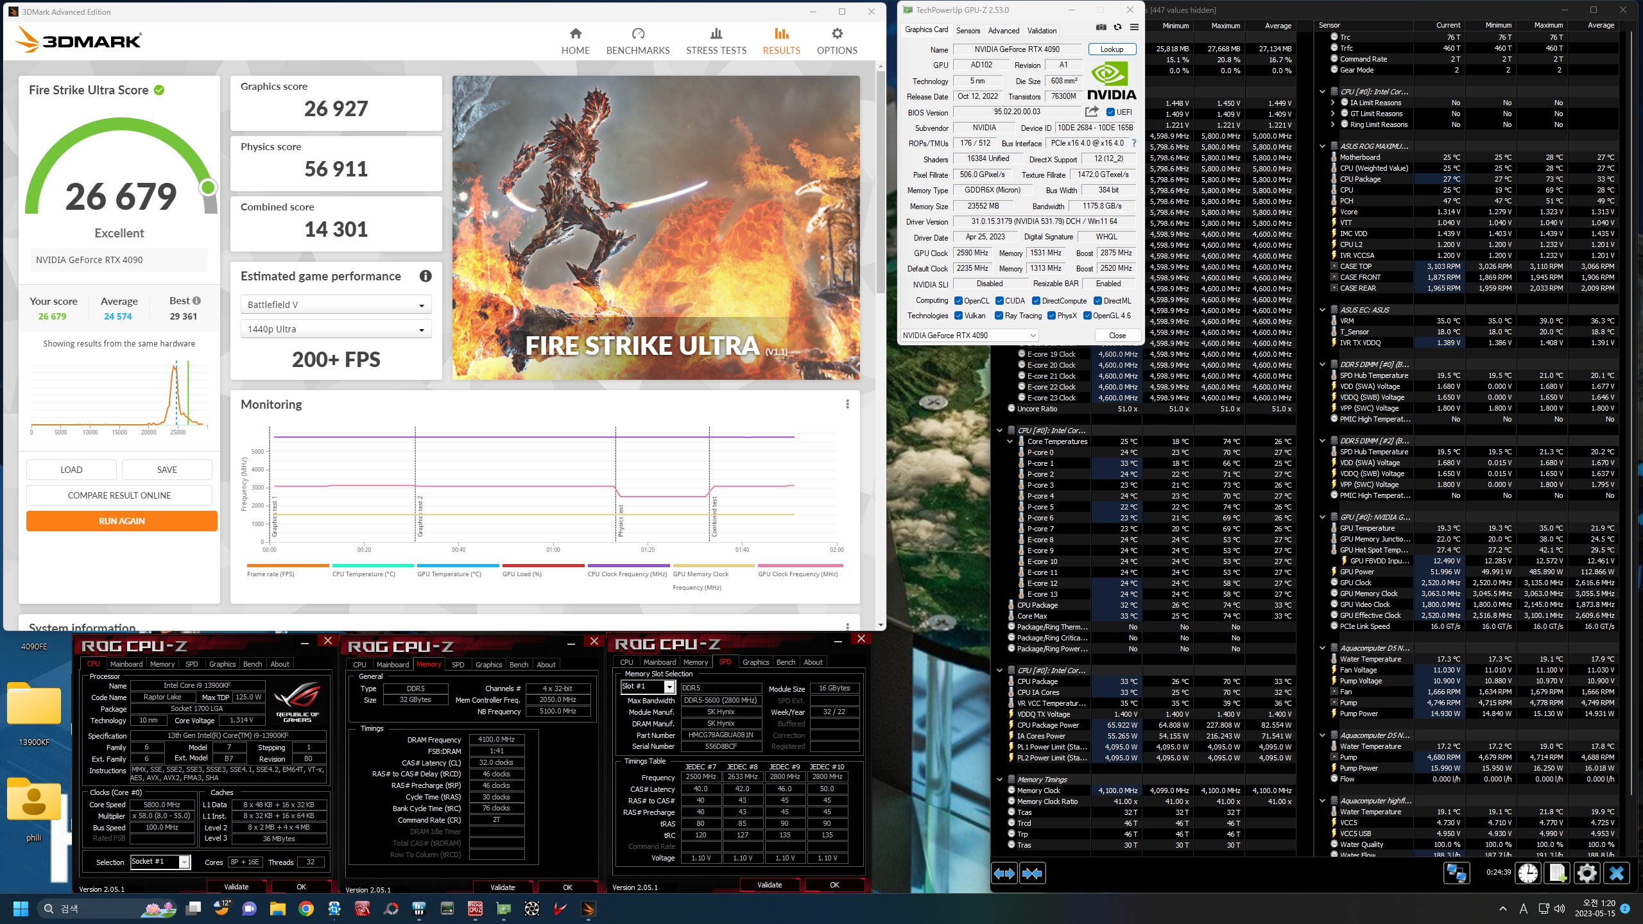Click the RUN AGAIN button in 3DMark
The image size is (1643, 924).
tap(121, 521)
